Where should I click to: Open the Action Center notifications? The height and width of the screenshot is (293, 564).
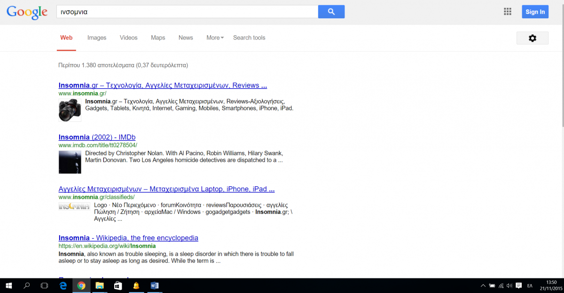click(518, 285)
